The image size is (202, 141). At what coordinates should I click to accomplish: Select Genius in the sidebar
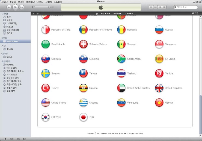pyautogui.click(x=9, y=57)
